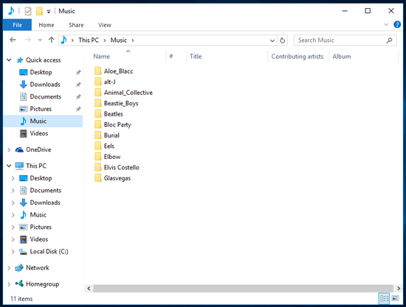
Task: Sort by Contributing artists column header
Action: (x=297, y=56)
